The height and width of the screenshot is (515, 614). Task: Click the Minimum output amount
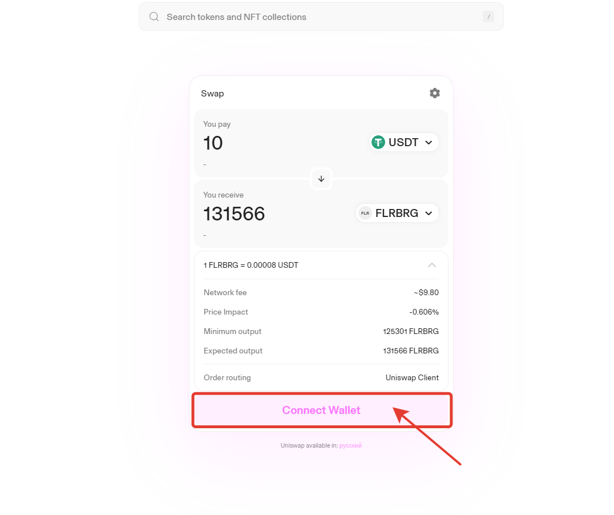coord(411,331)
